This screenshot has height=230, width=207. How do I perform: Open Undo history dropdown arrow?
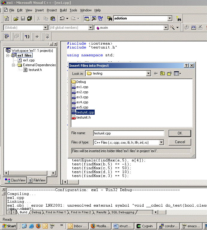coord(67,19)
